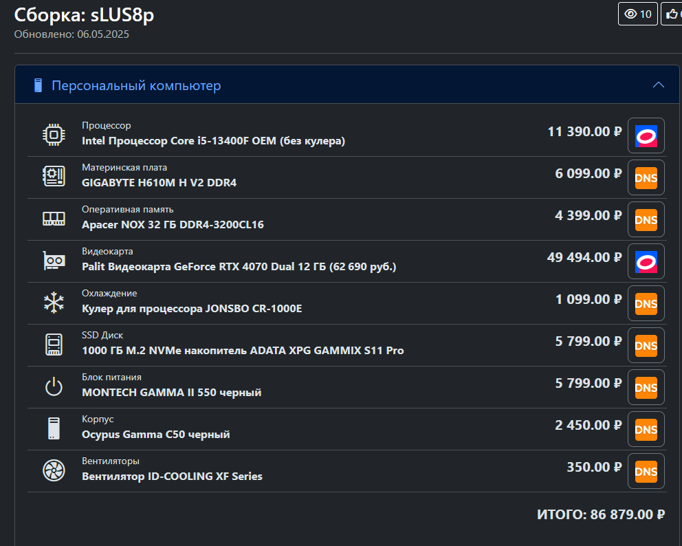Click the Материнская плата category label

point(124,168)
